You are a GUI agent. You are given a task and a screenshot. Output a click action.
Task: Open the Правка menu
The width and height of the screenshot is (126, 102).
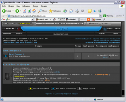(11, 6)
